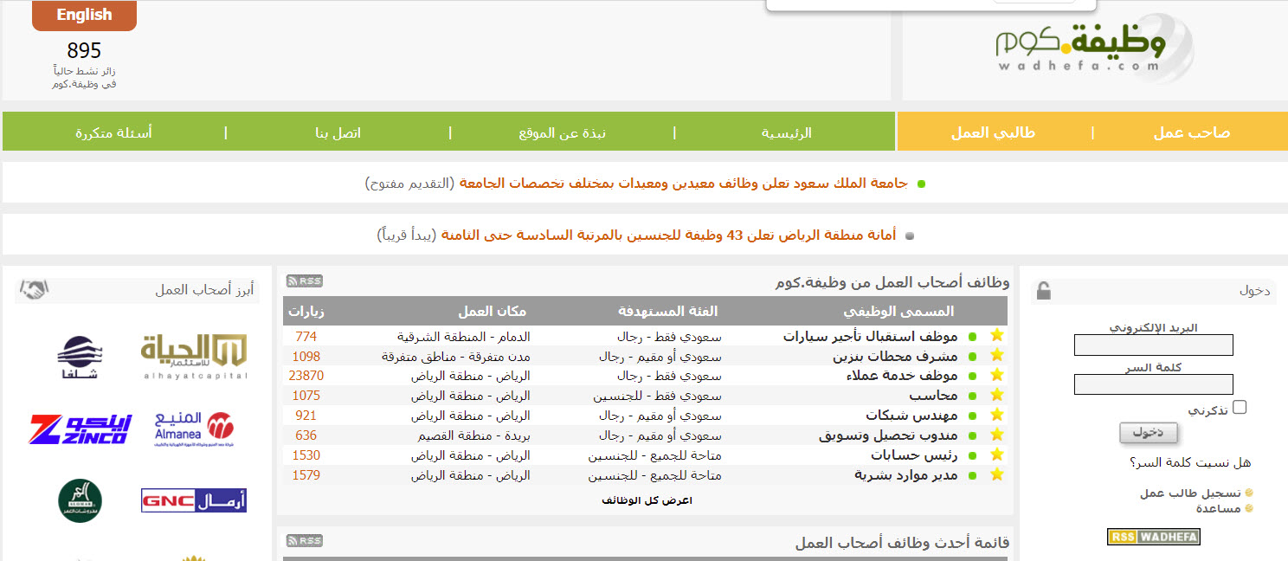Click the star beside محاسب

click(996, 396)
